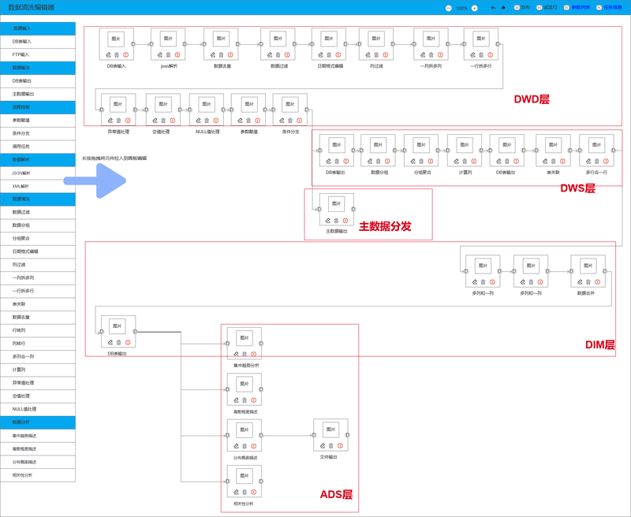Image resolution: width=631 pixels, height=517 pixels.
Task: Edit the 表关联 canvas node
Action: point(545,162)
